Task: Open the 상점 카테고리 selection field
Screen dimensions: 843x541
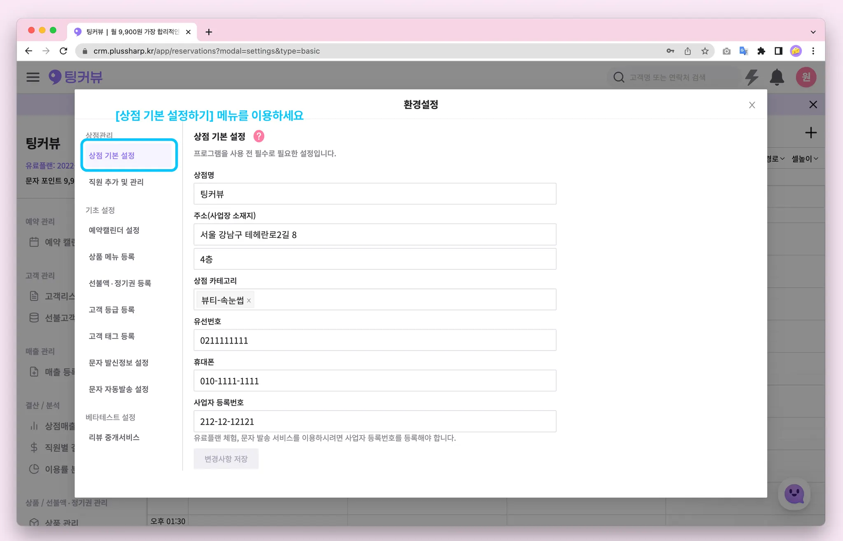Action: [x=403, y=300]
